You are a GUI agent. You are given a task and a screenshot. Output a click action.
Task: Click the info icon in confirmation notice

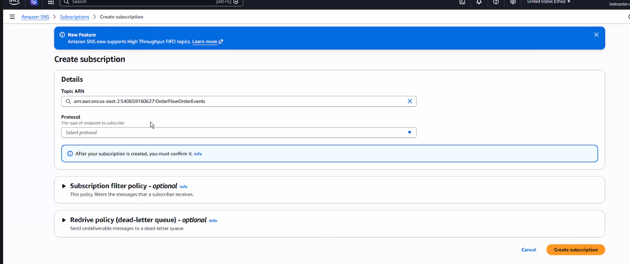tap(70, 154)
